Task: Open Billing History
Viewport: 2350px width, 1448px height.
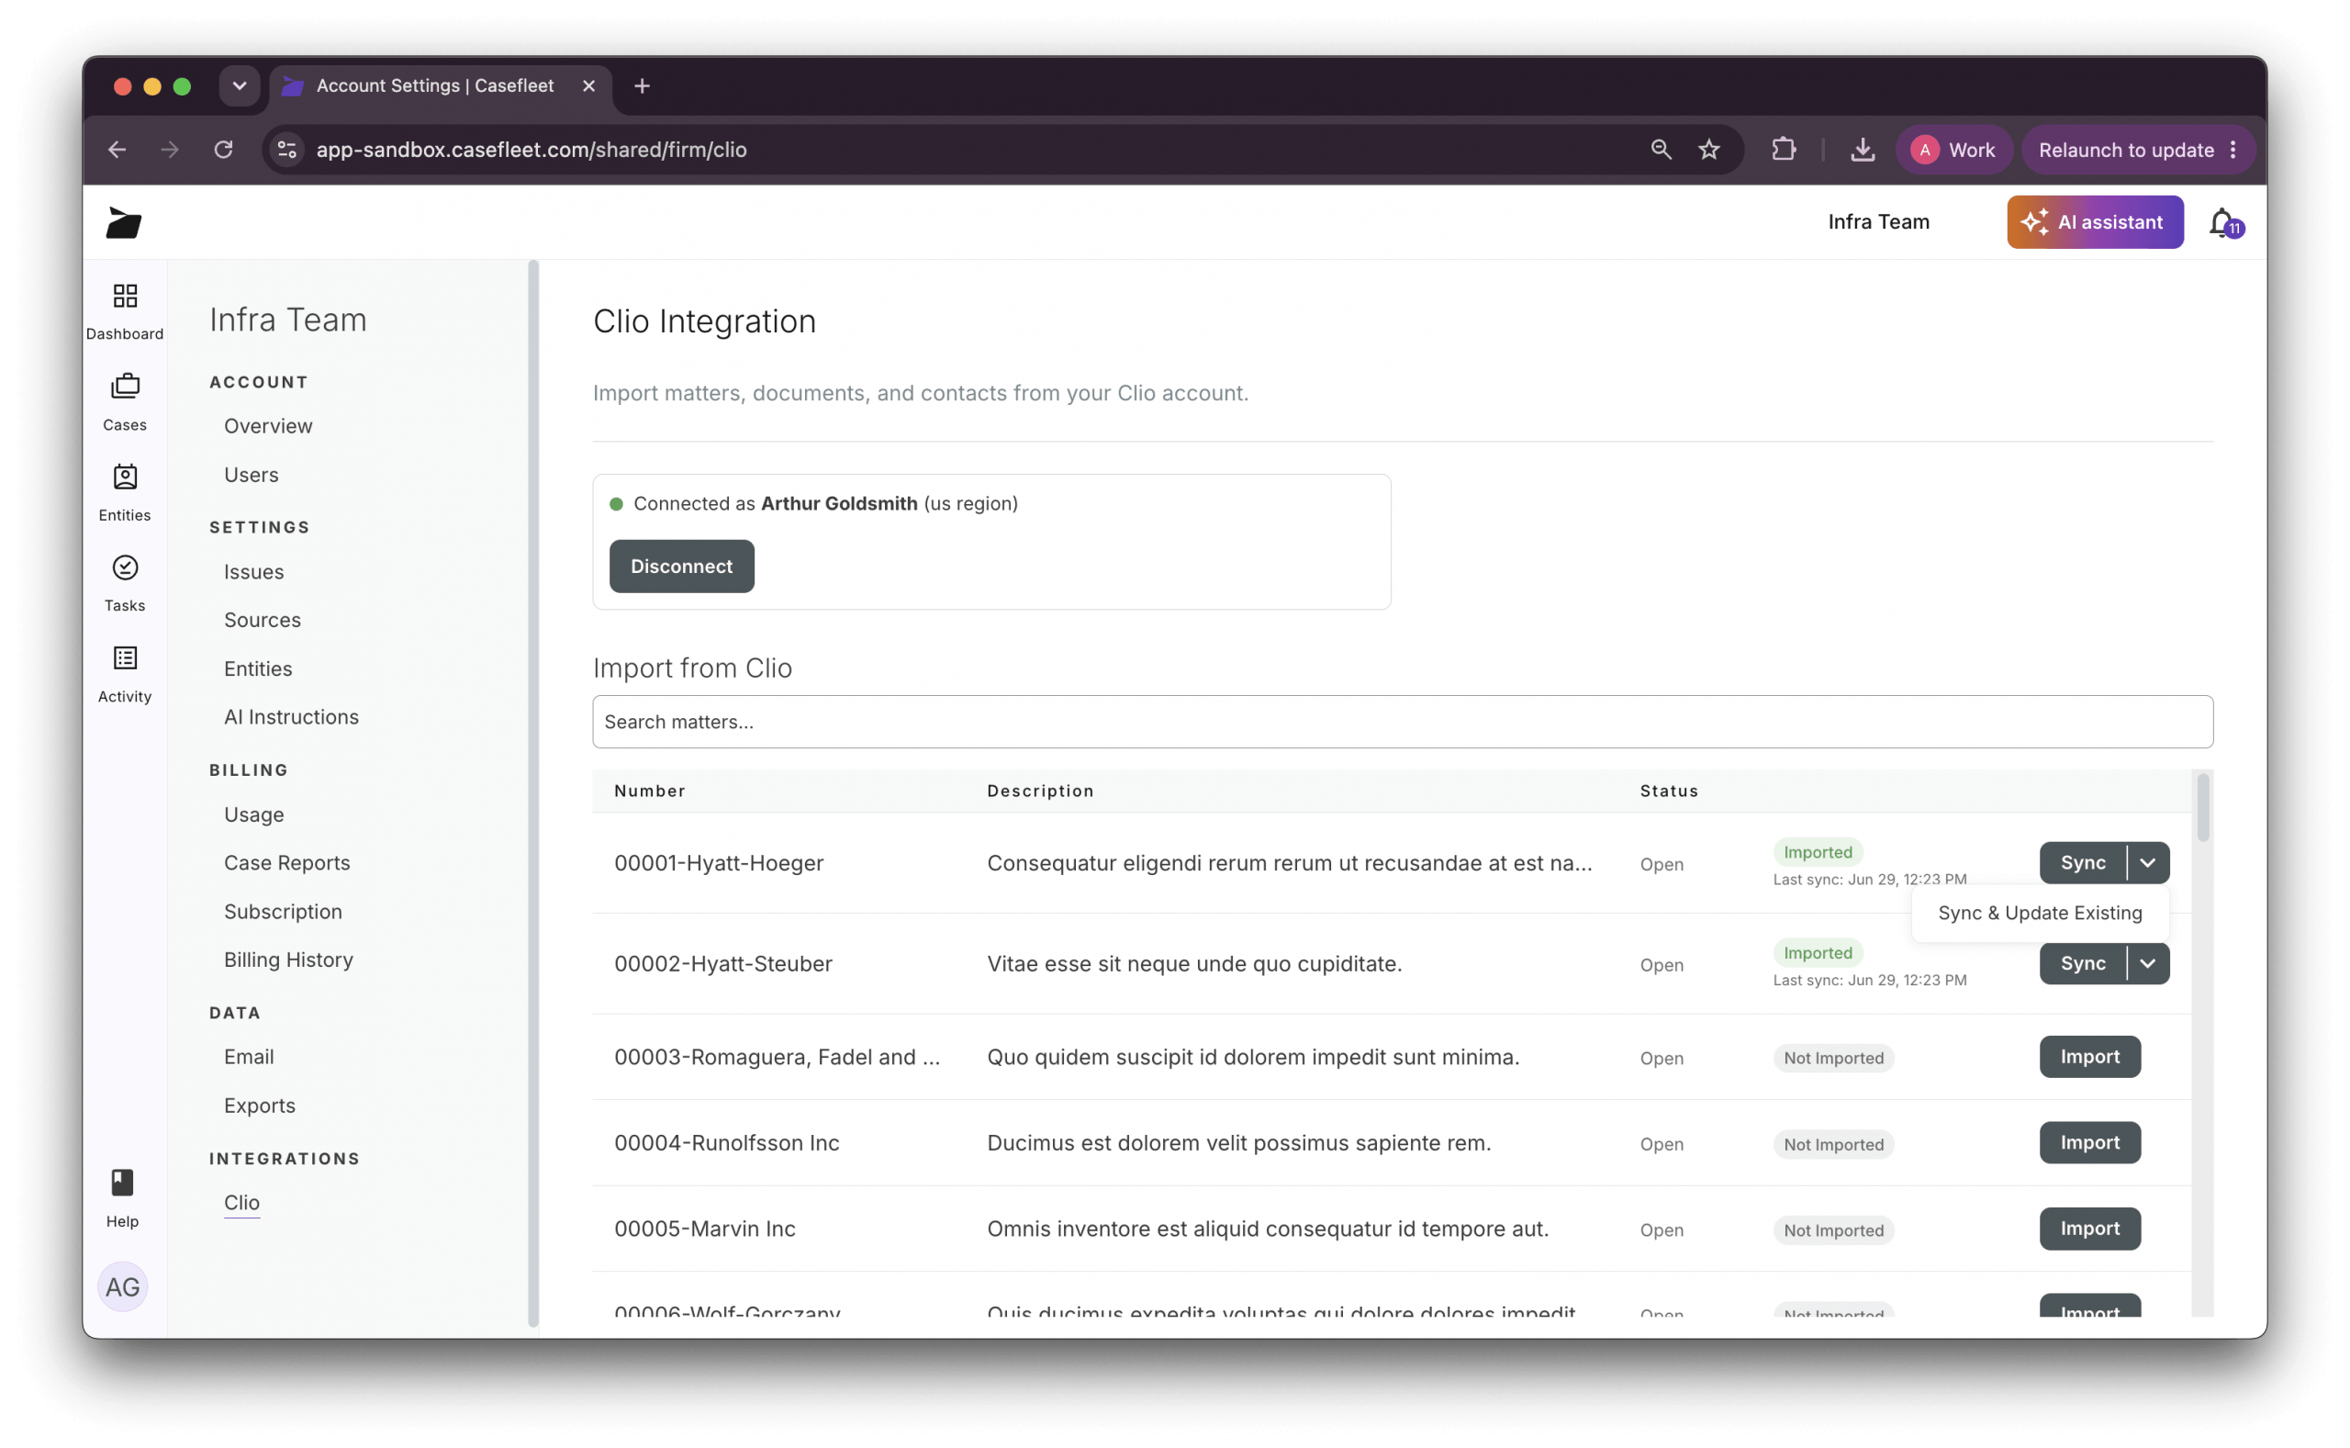Action: point(288,960)
